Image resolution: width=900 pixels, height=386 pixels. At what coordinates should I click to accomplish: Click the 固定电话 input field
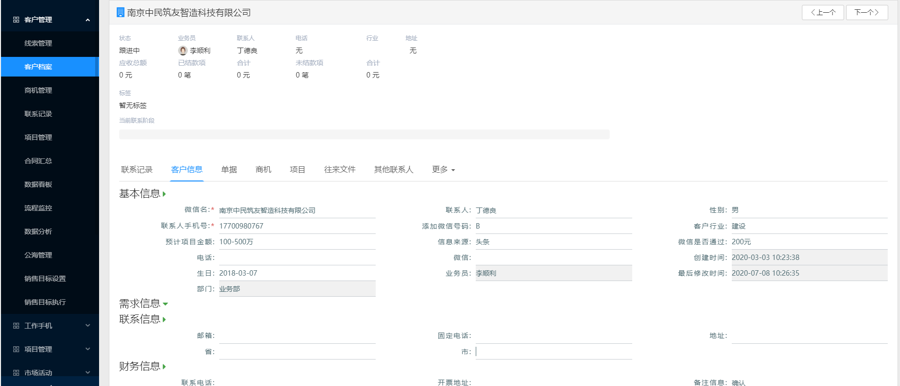pyautogui.click(x=554, y=336)
